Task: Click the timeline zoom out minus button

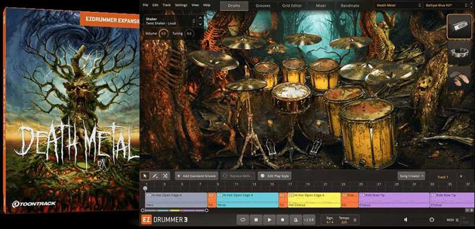Action: pos(467,210)
